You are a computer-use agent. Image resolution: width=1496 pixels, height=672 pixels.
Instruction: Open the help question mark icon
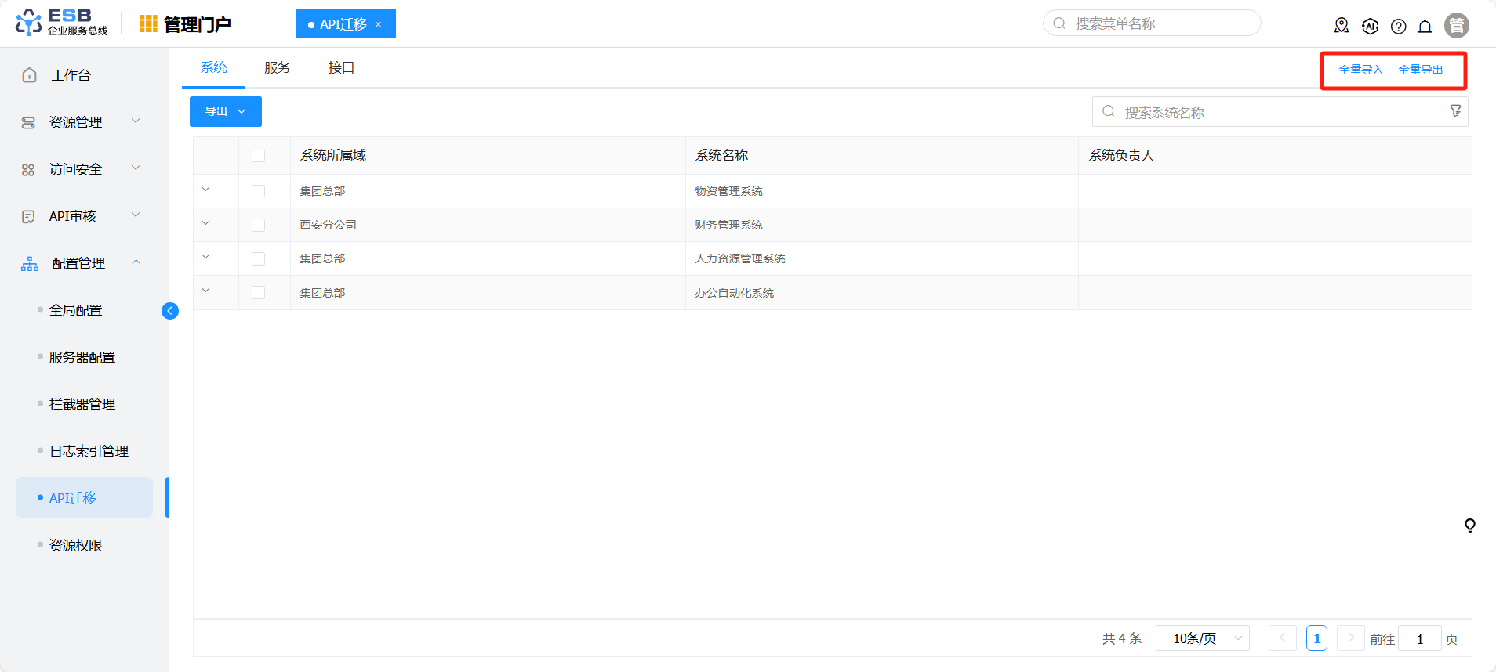1398,27
